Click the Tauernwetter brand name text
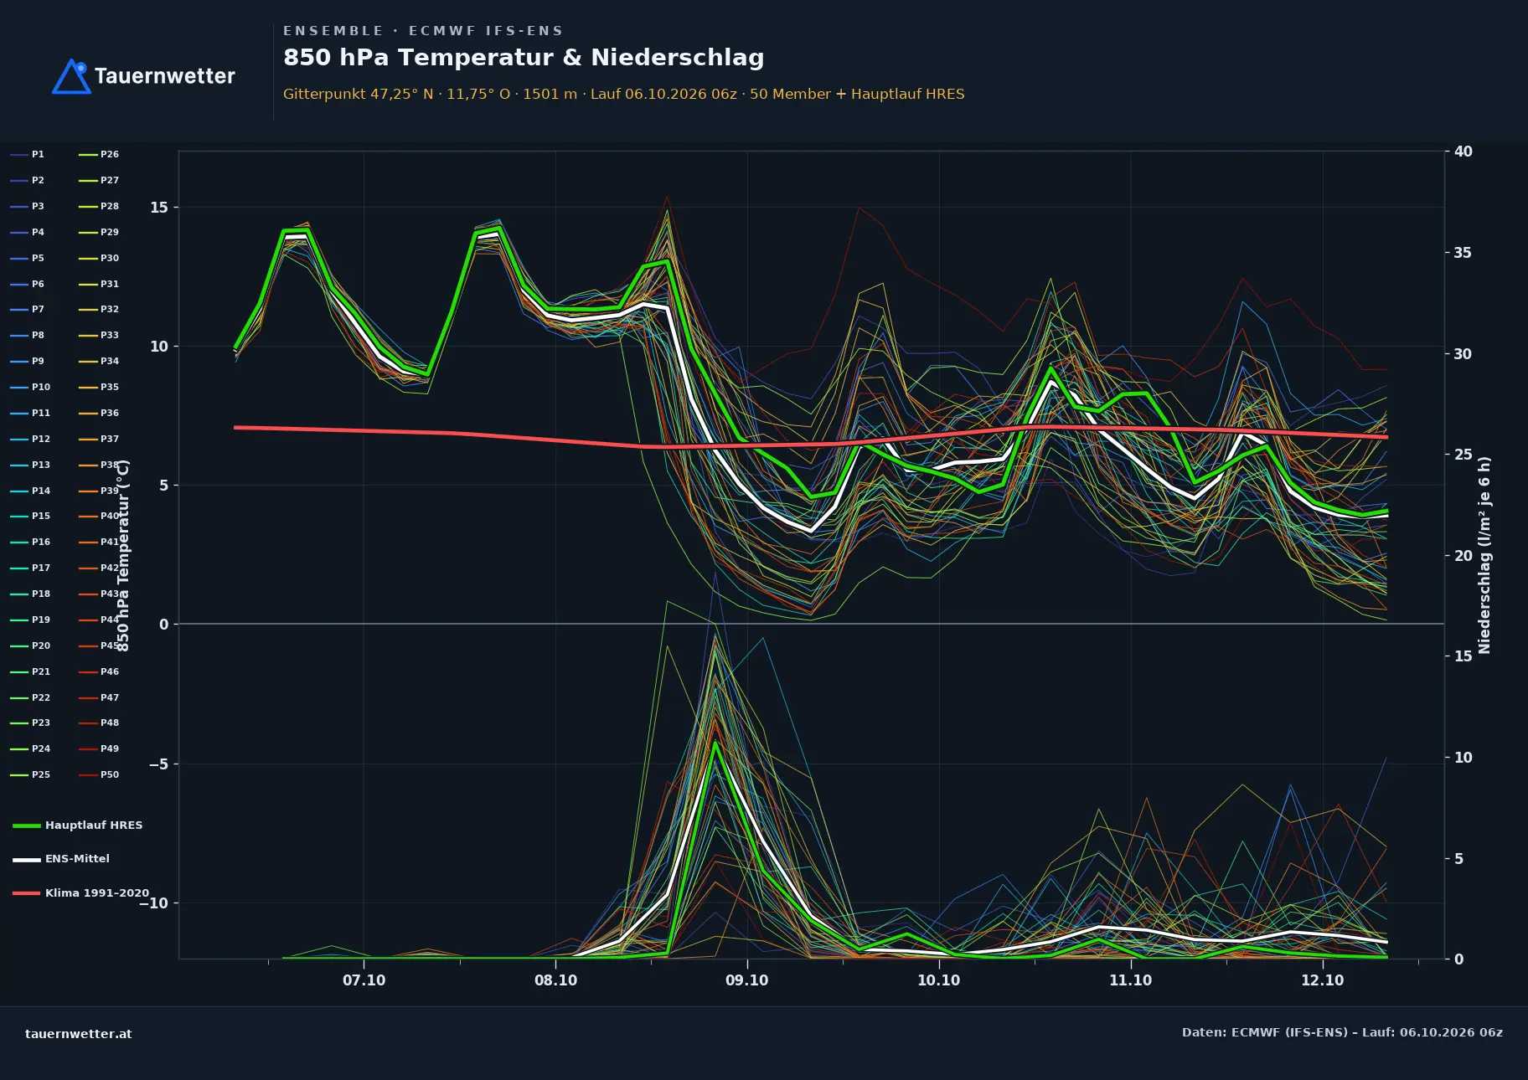Screen dimensions: 1528x1080 (x=165, y=76)
